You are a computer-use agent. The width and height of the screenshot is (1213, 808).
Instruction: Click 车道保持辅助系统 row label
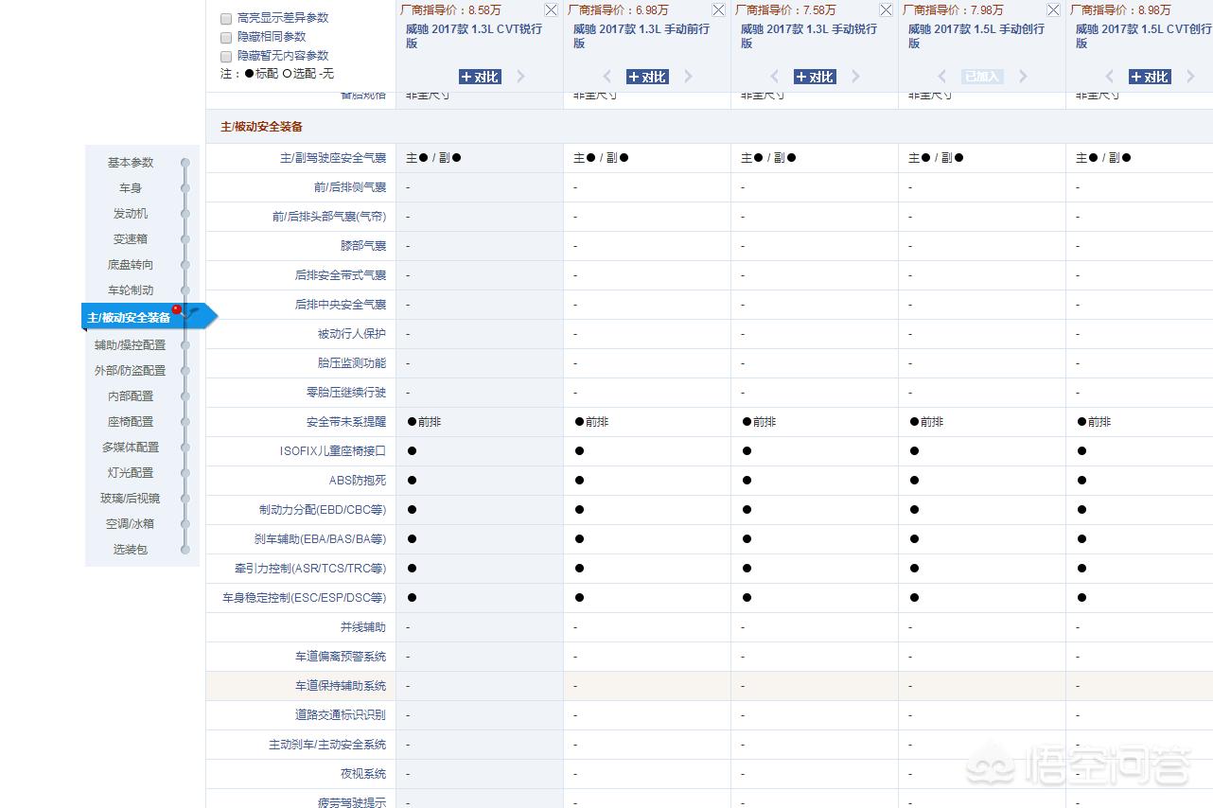coord(341,686)
